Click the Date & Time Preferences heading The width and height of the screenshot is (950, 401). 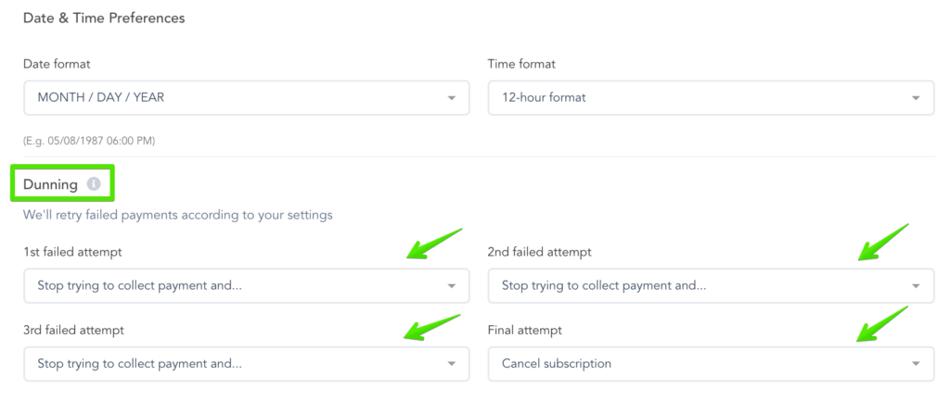tap(104, 18)
